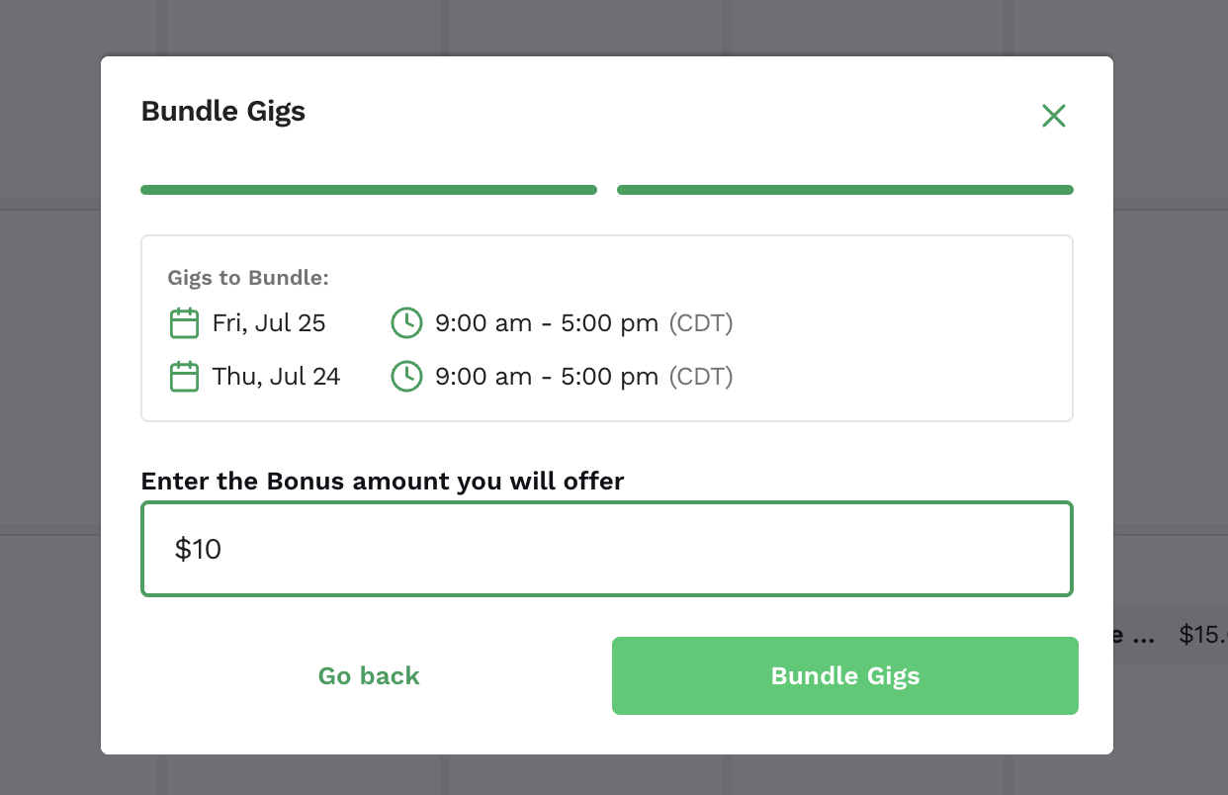Image resolution: width=1228 pixels, height=795 pixels.
Task: Click the CDT timezone label on Thursday row
Action: (701, 377)
